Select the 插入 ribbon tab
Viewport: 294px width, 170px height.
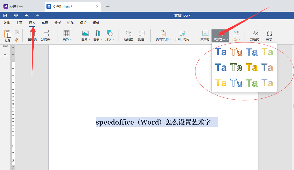coord(32,23)
